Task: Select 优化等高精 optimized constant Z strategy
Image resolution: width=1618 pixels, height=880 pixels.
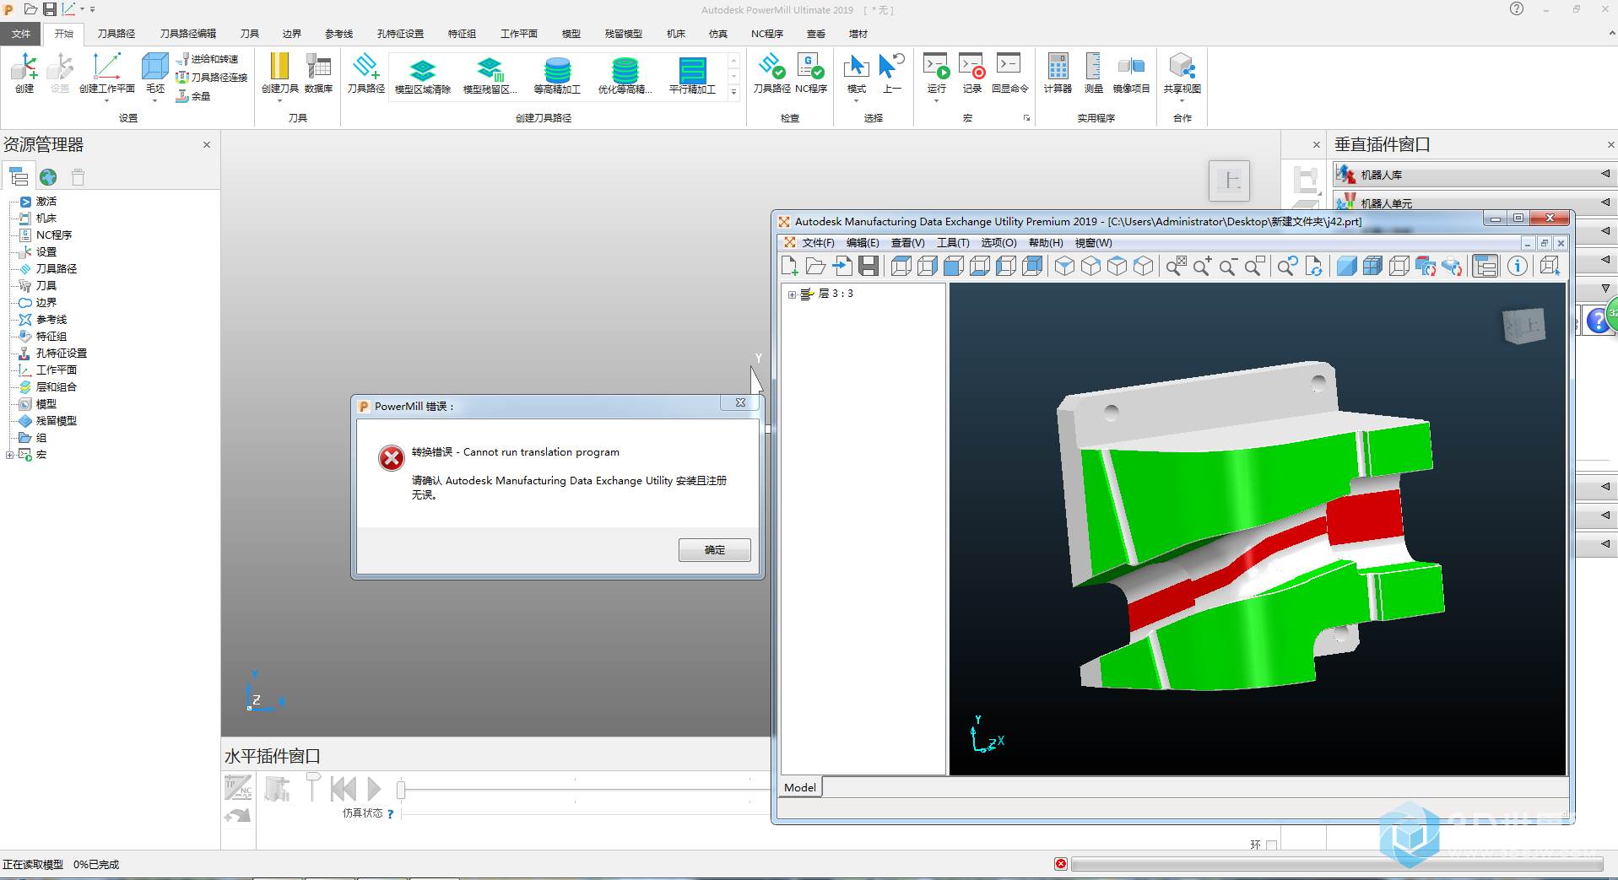Action: 625,76
